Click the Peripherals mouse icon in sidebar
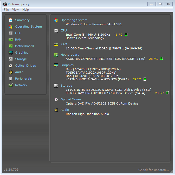This screenshot has width=175, height=175. point(11,79)
